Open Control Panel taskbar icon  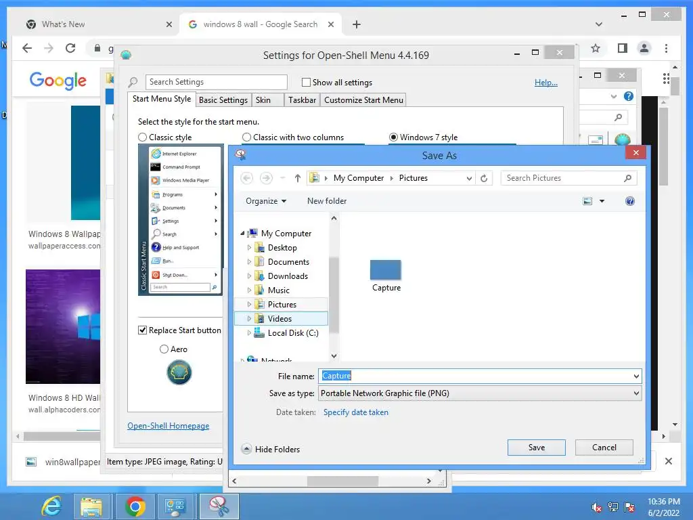[175, 506]
